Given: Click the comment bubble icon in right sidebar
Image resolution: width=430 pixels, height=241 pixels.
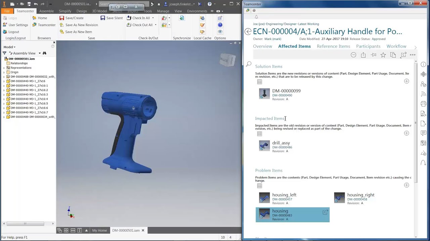Looking at the screenshot, I should coord(423,133).
